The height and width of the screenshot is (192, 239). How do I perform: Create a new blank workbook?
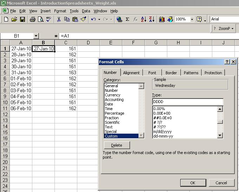point(6,19)
